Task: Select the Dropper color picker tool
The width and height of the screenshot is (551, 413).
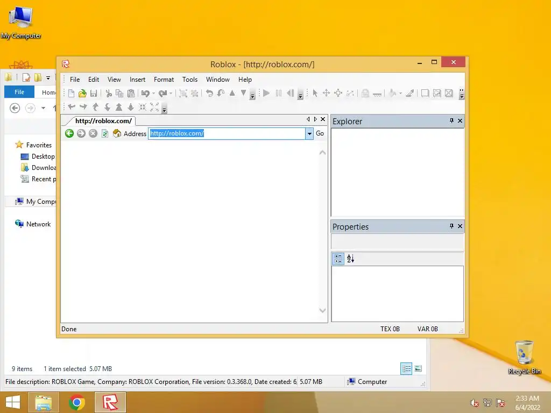Action: (x=409, y=93)
